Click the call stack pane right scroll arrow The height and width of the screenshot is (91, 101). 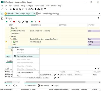tap(19, 82)
